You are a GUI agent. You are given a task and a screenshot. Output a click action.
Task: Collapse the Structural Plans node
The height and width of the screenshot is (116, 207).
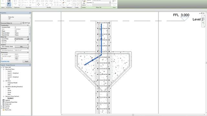(x=4, y=69)
